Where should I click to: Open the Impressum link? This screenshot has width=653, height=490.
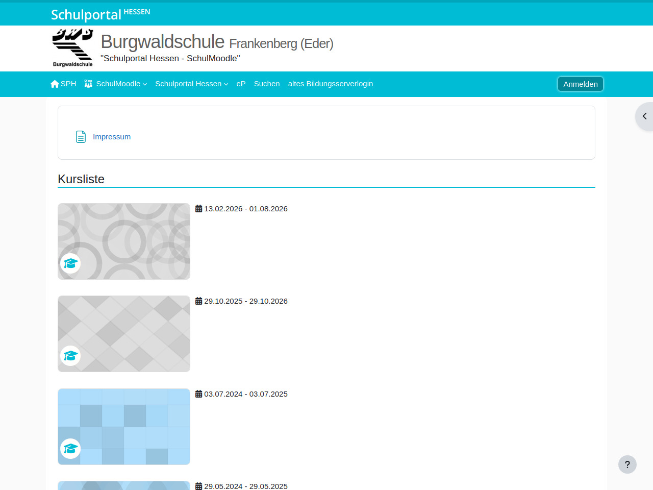click(x=112, y=137)
